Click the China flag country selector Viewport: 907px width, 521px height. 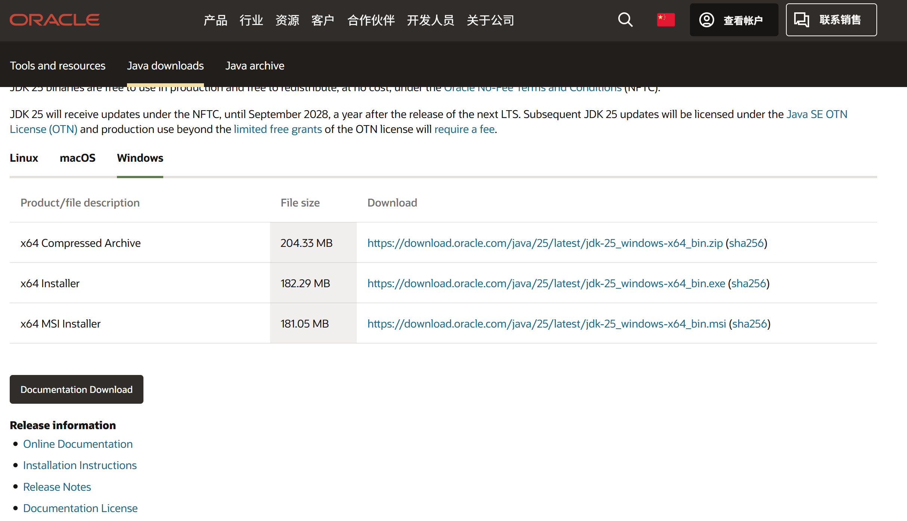[x=666, y=20]
